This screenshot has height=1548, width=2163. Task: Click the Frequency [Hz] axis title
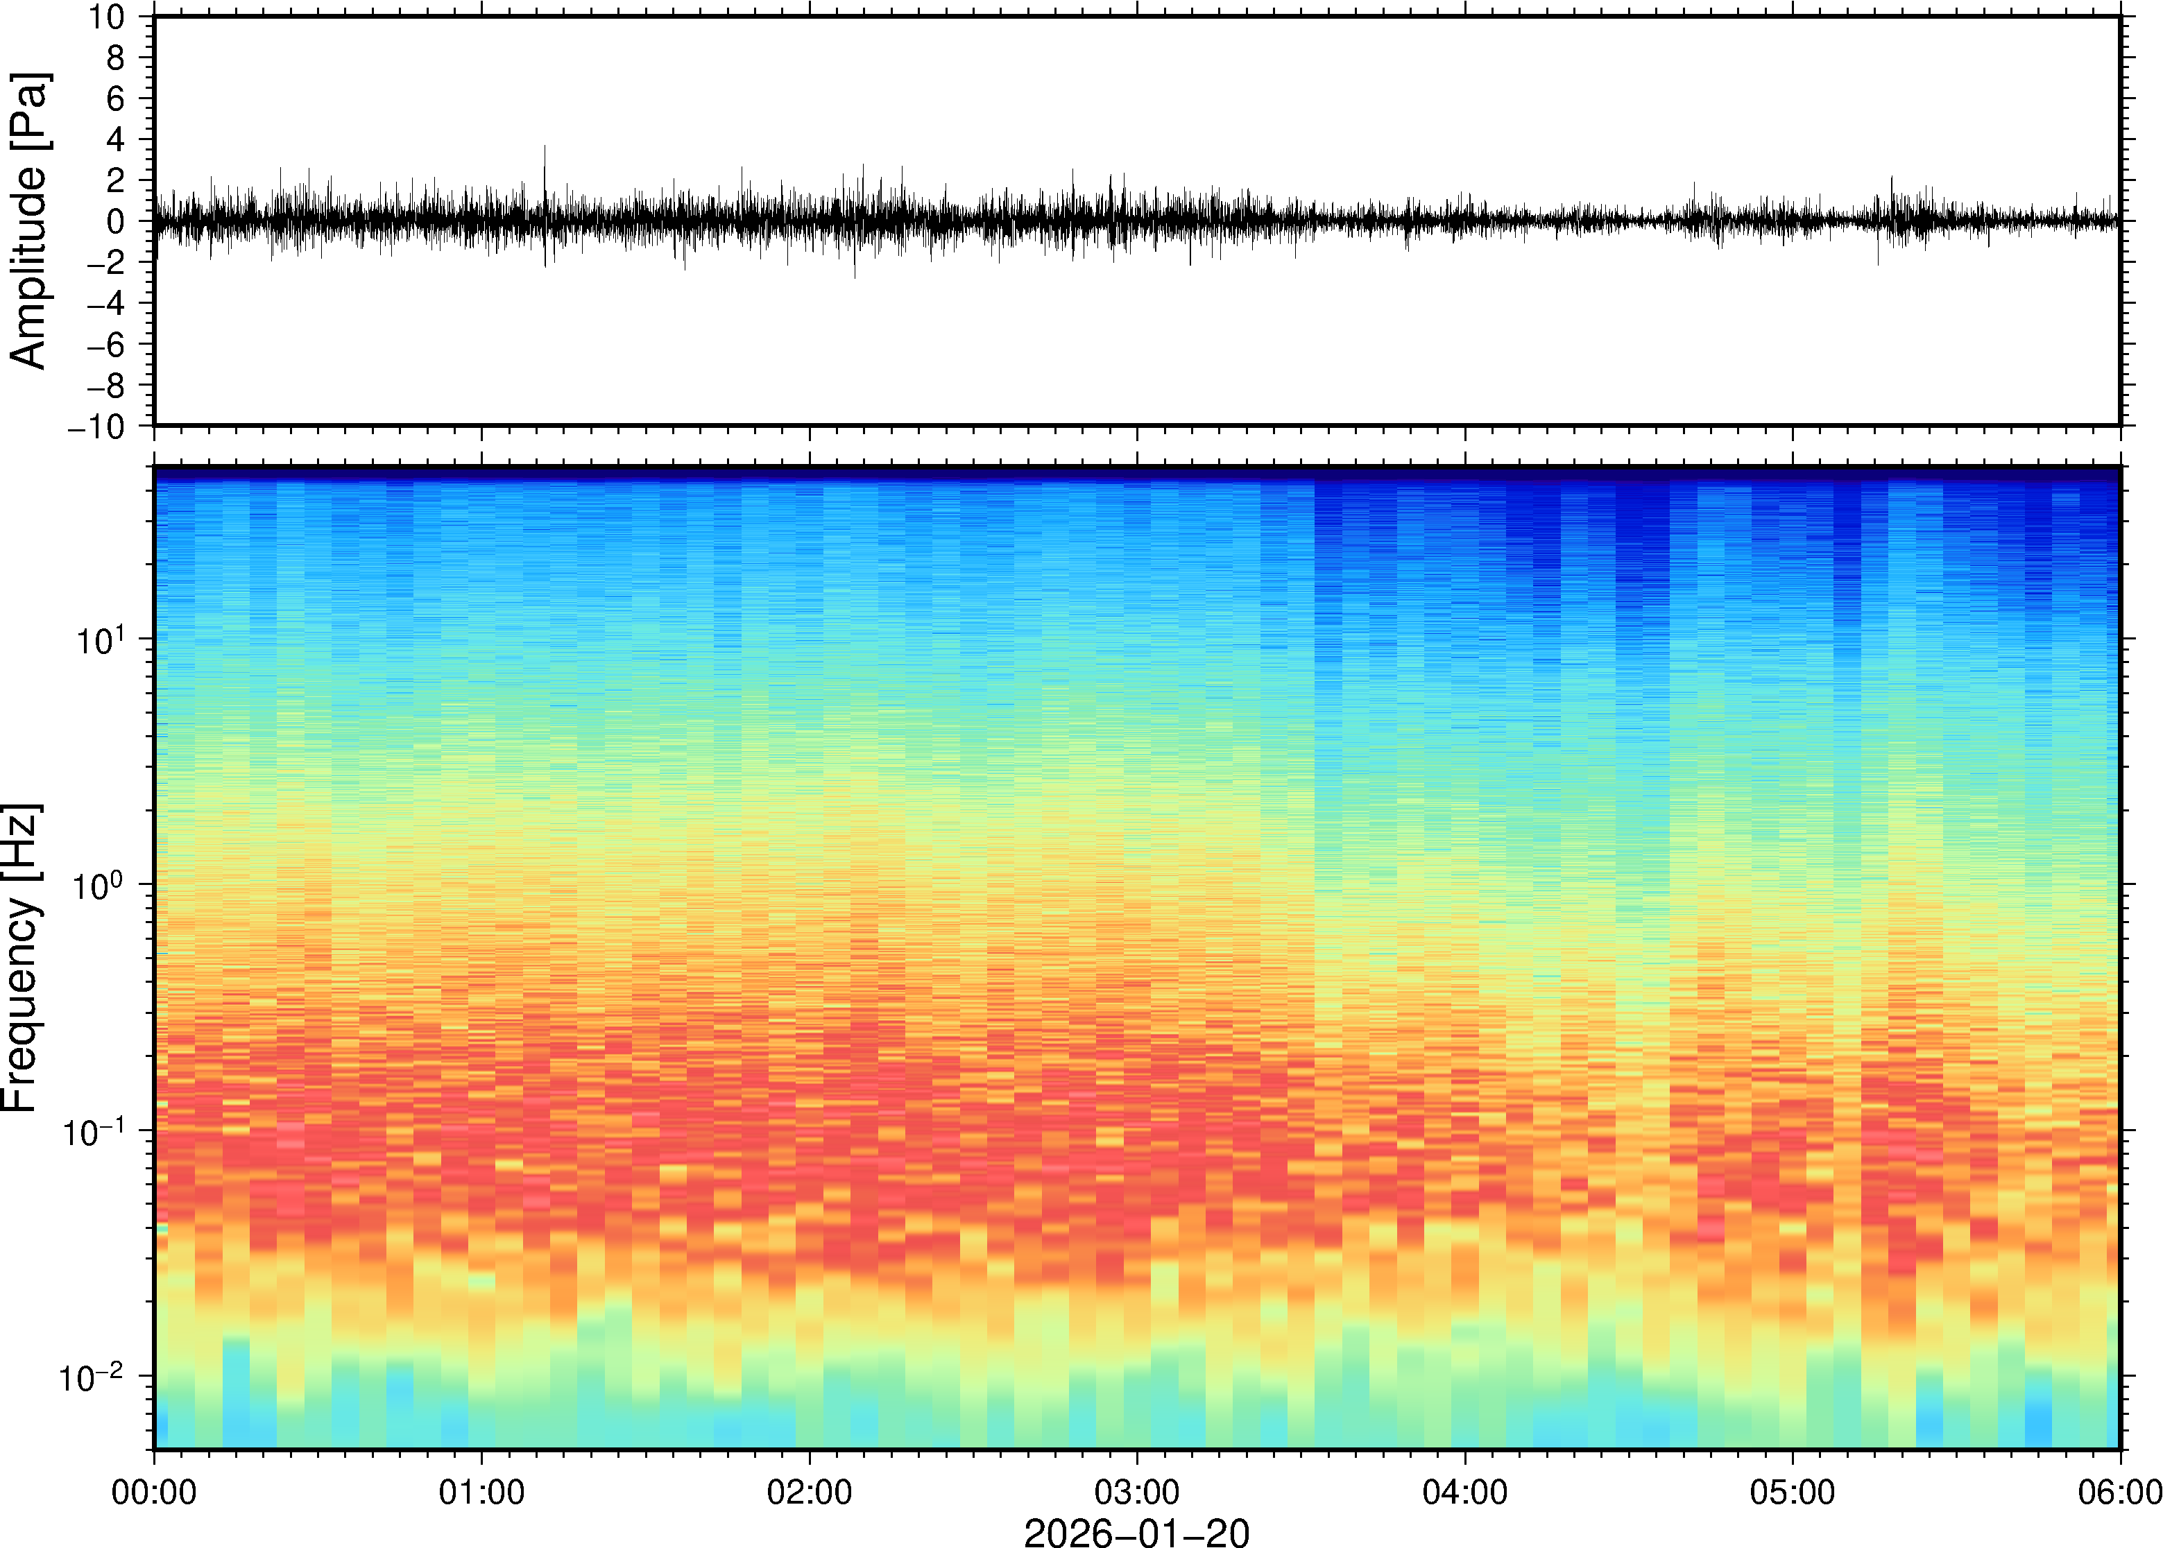tap(21, 958)
